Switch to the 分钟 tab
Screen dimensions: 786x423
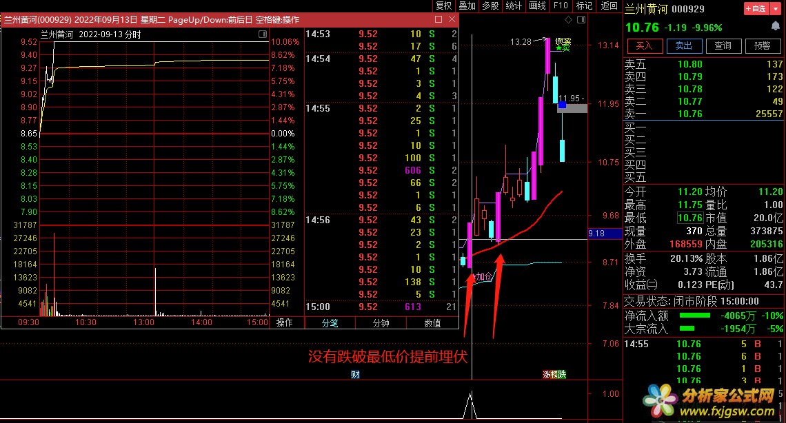point(381,323)
